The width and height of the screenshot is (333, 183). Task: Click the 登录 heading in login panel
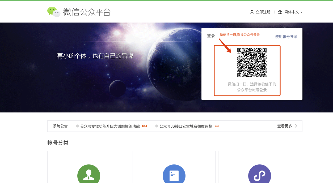(x=211, y=36)
